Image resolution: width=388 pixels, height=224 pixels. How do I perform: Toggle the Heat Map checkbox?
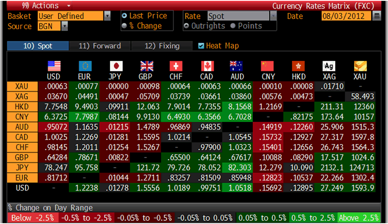pyautogui.click(x=202, y=46)
